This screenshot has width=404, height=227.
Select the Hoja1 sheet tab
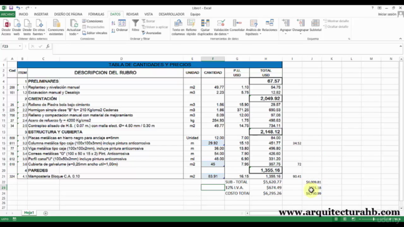pyautogui.click(x=29, y=212)
